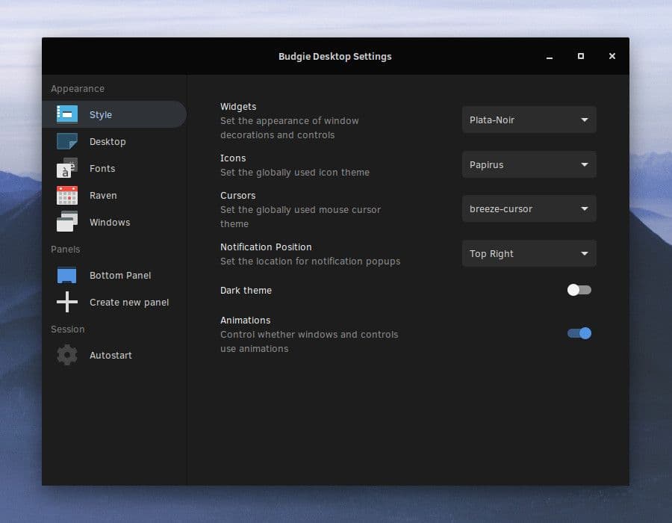
Task: Click the Budgie Desktop Settings title
Action: [335, 57]
